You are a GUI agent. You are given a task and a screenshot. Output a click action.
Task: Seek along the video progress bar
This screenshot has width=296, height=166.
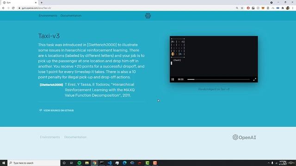click(x=218, y=79)
